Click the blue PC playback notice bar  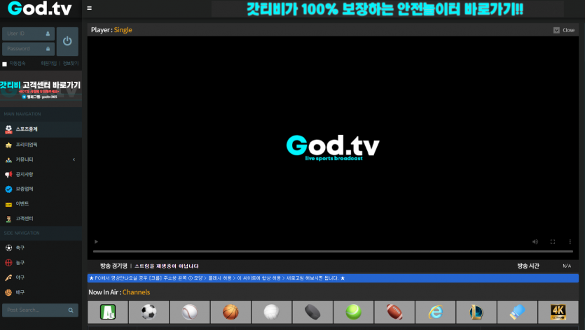tap(333, 278)
